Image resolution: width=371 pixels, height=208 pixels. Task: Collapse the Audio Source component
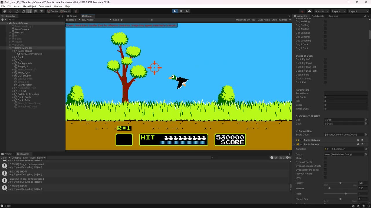coord(294,144)
